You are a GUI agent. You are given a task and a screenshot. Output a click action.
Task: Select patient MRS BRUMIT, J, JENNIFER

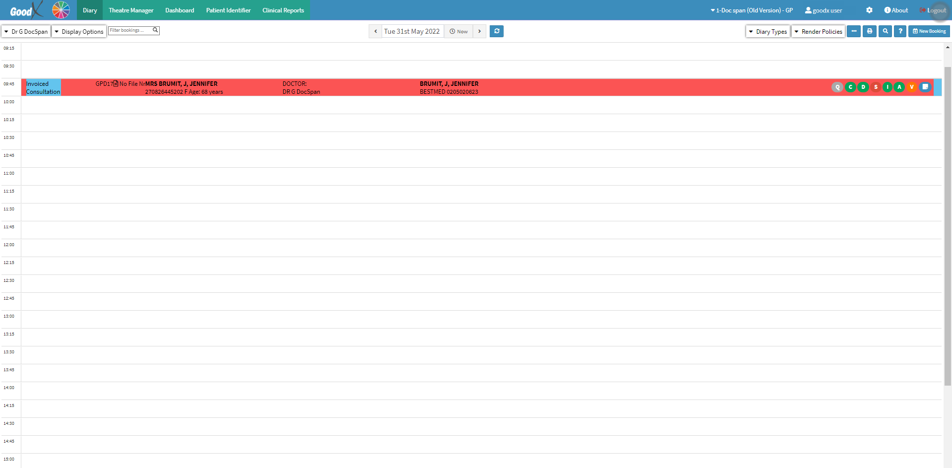[181, 84]
